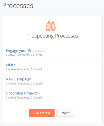Viewport: 104px width, 126px height.
Task: Click Closed count under New Campaign
Action: 36,83
